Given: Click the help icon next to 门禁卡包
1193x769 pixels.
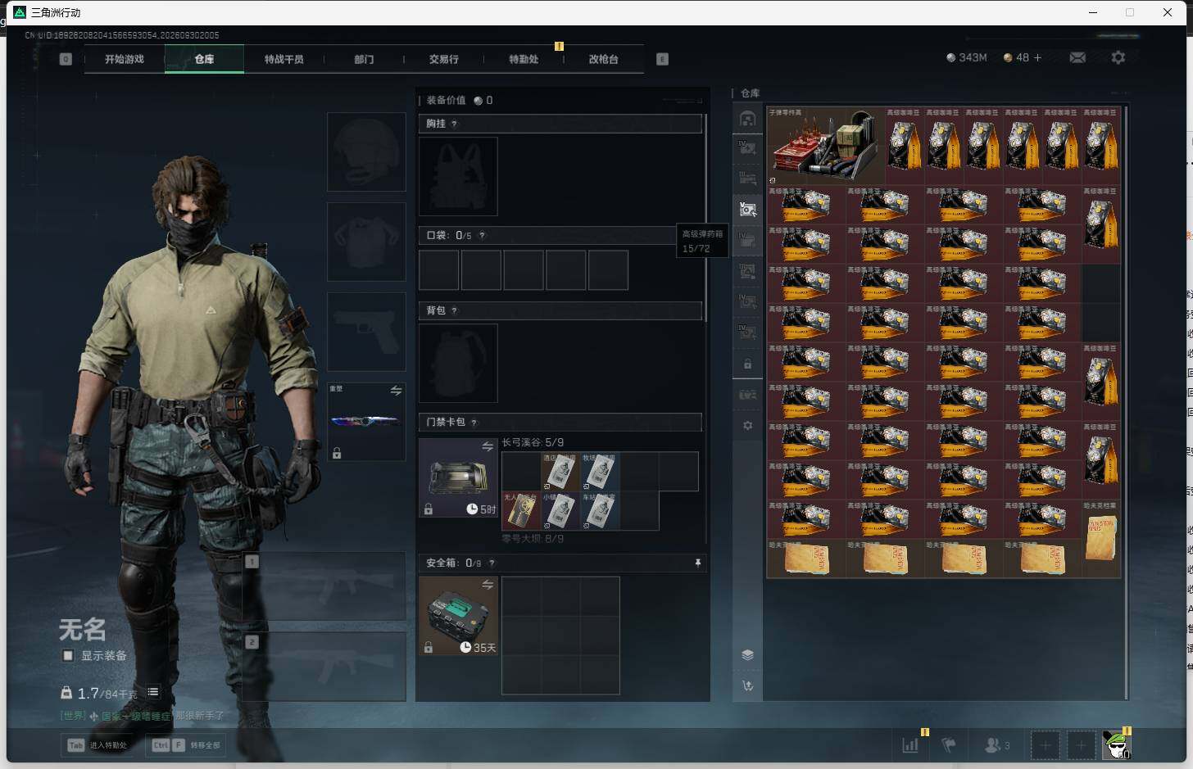Looking at the screenshot, I should [474, 423].
